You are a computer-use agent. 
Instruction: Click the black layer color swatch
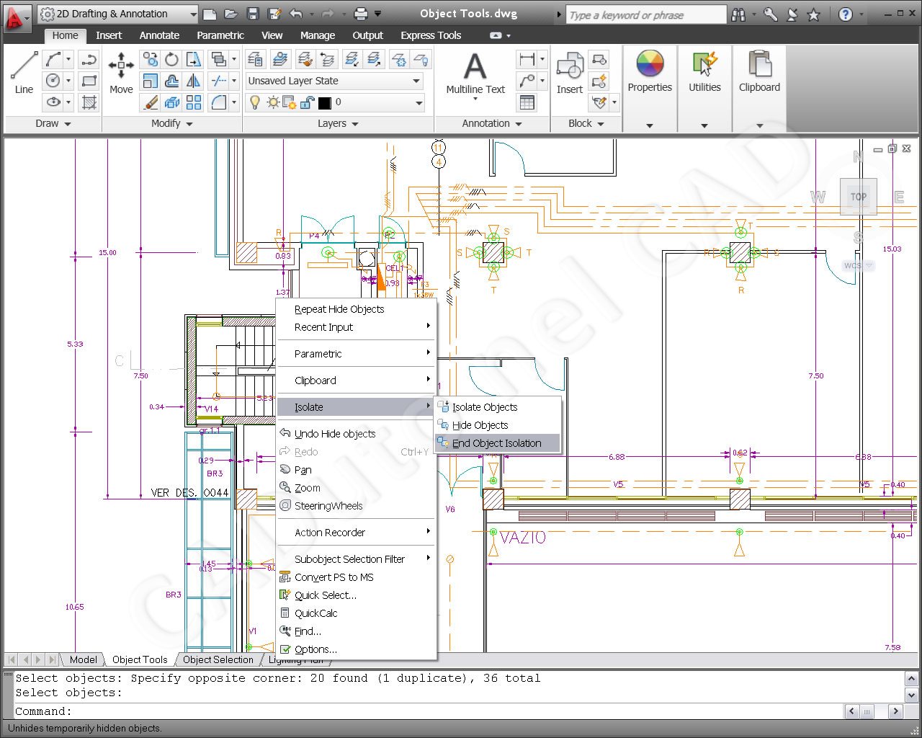[x=324, y=102]
